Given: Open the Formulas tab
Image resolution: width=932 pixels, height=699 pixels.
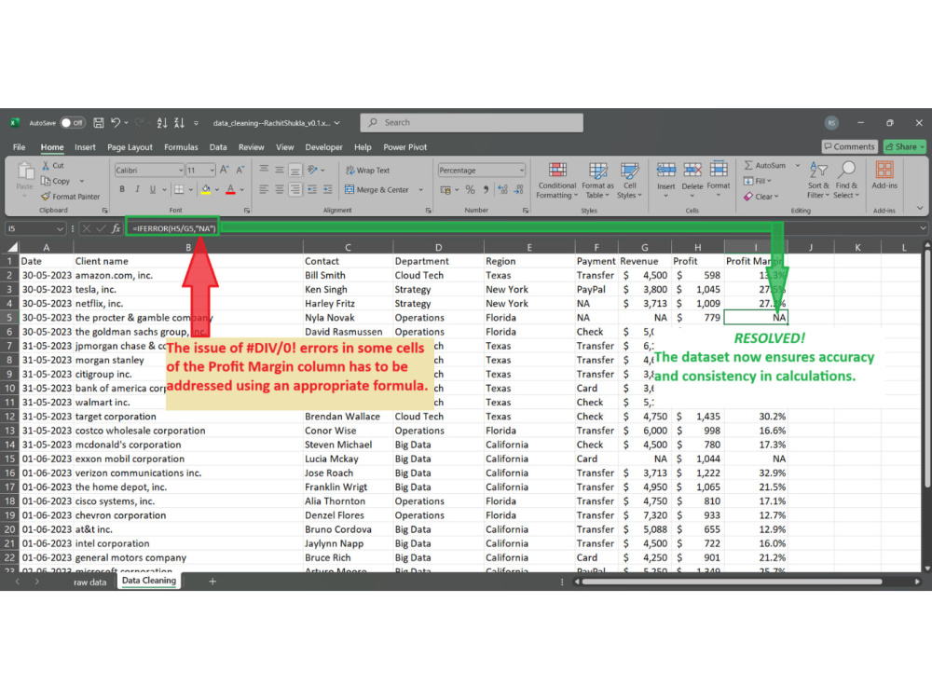Looking at the screenshot, I should [x=181, y=147].
